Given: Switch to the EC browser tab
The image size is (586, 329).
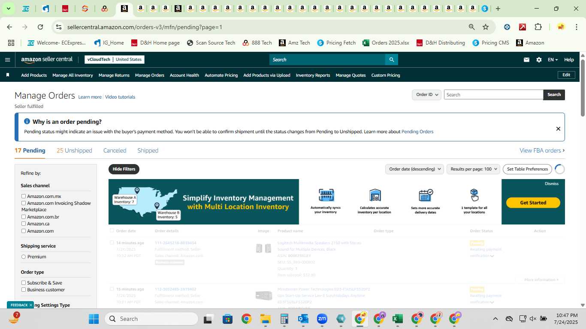Looking at the screenshot, I should pyautogui.click(x=26, y=9).
